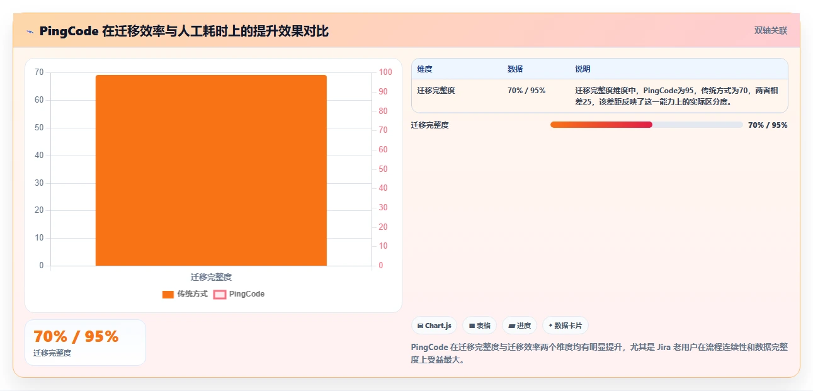The height and width of the screenshot is (391, 813).
Task: Click the large orange 70% / 95% card value
Action: pos(76,337)
